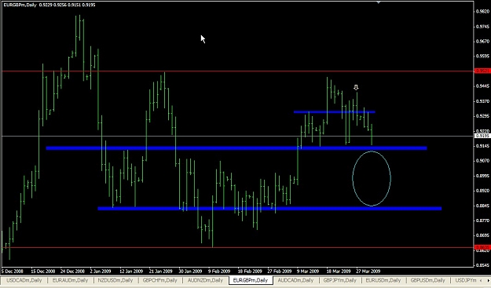Click the current price label 0.9195
The height and width of the screenshot is (288, 491).
[482, 136]
